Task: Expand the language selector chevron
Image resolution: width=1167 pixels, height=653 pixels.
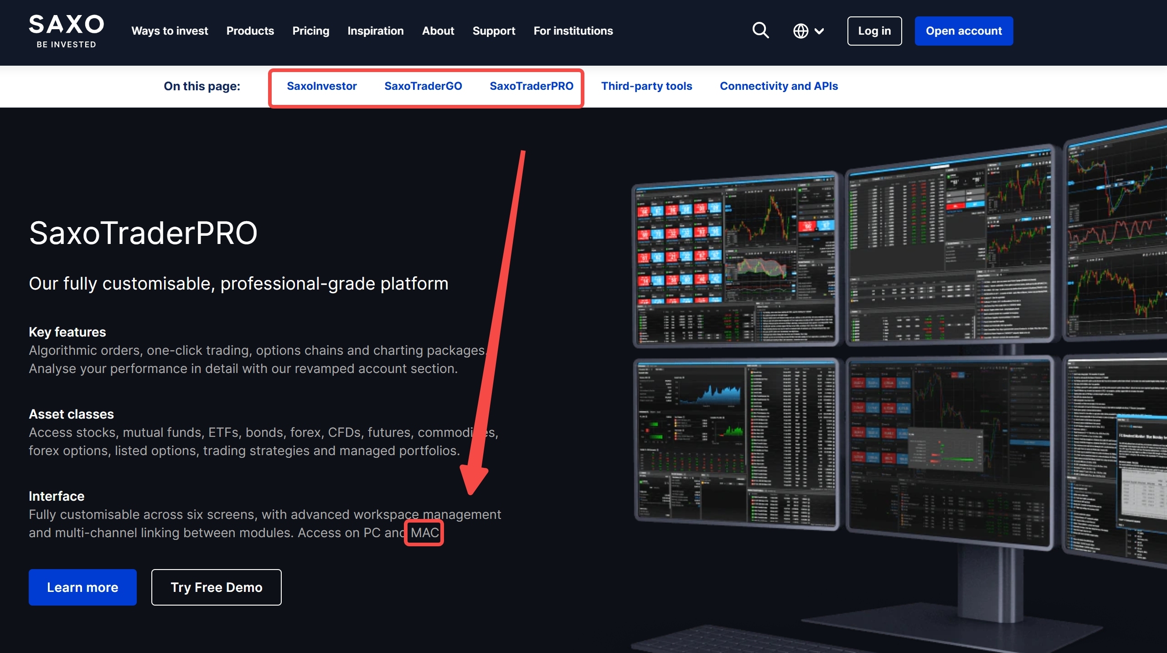Action: pyautogui.click(x=819, y=31)
